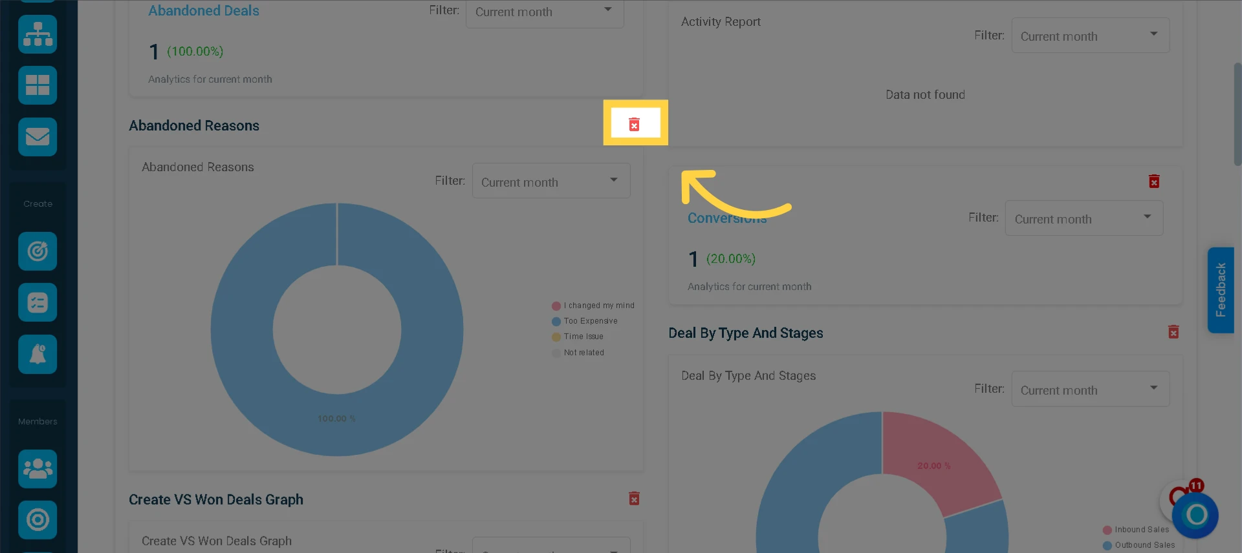The image size is (1242, 553).
Task: Toggle 'Too Expensive' legend entry
Action: coord(585,321)
